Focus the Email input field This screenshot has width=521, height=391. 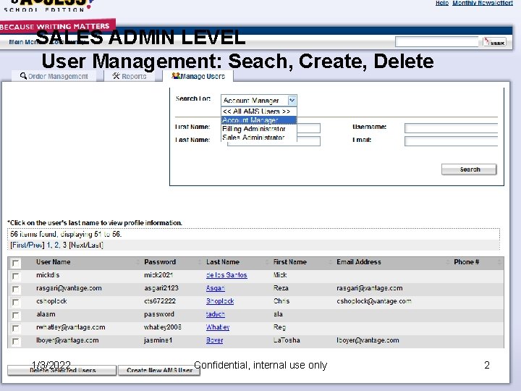(451, 141)
